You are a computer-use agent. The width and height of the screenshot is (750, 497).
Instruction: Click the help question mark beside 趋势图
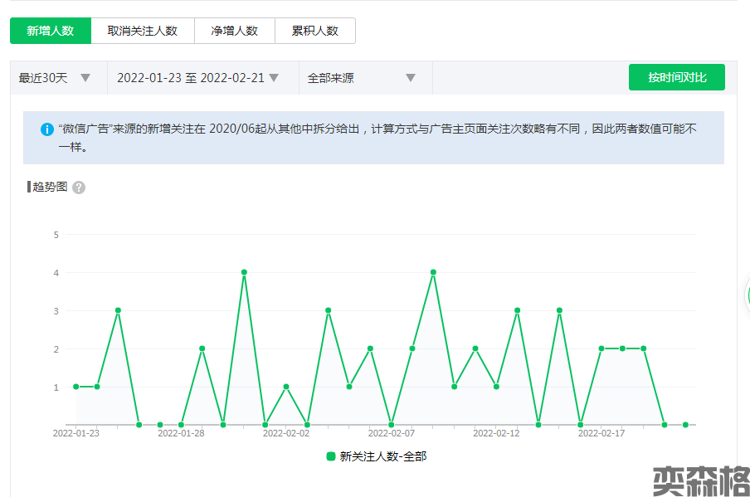tap(79, 188)
